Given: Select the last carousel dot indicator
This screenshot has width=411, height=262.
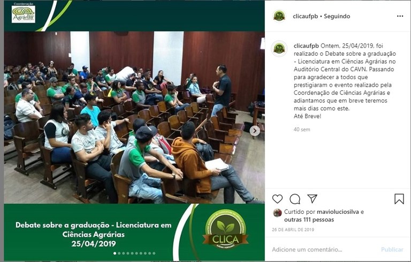Looking at the screenshot, I should [x=154, y=253].
